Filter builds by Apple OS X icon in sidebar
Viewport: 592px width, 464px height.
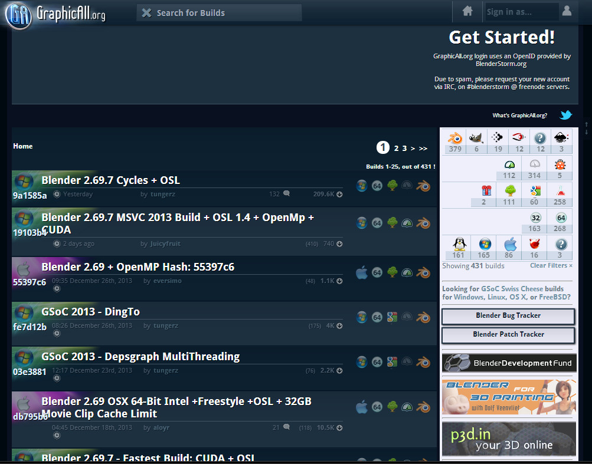510,244
